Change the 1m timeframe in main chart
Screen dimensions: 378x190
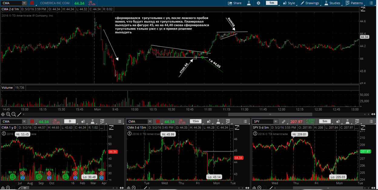(x=272, y=3)
